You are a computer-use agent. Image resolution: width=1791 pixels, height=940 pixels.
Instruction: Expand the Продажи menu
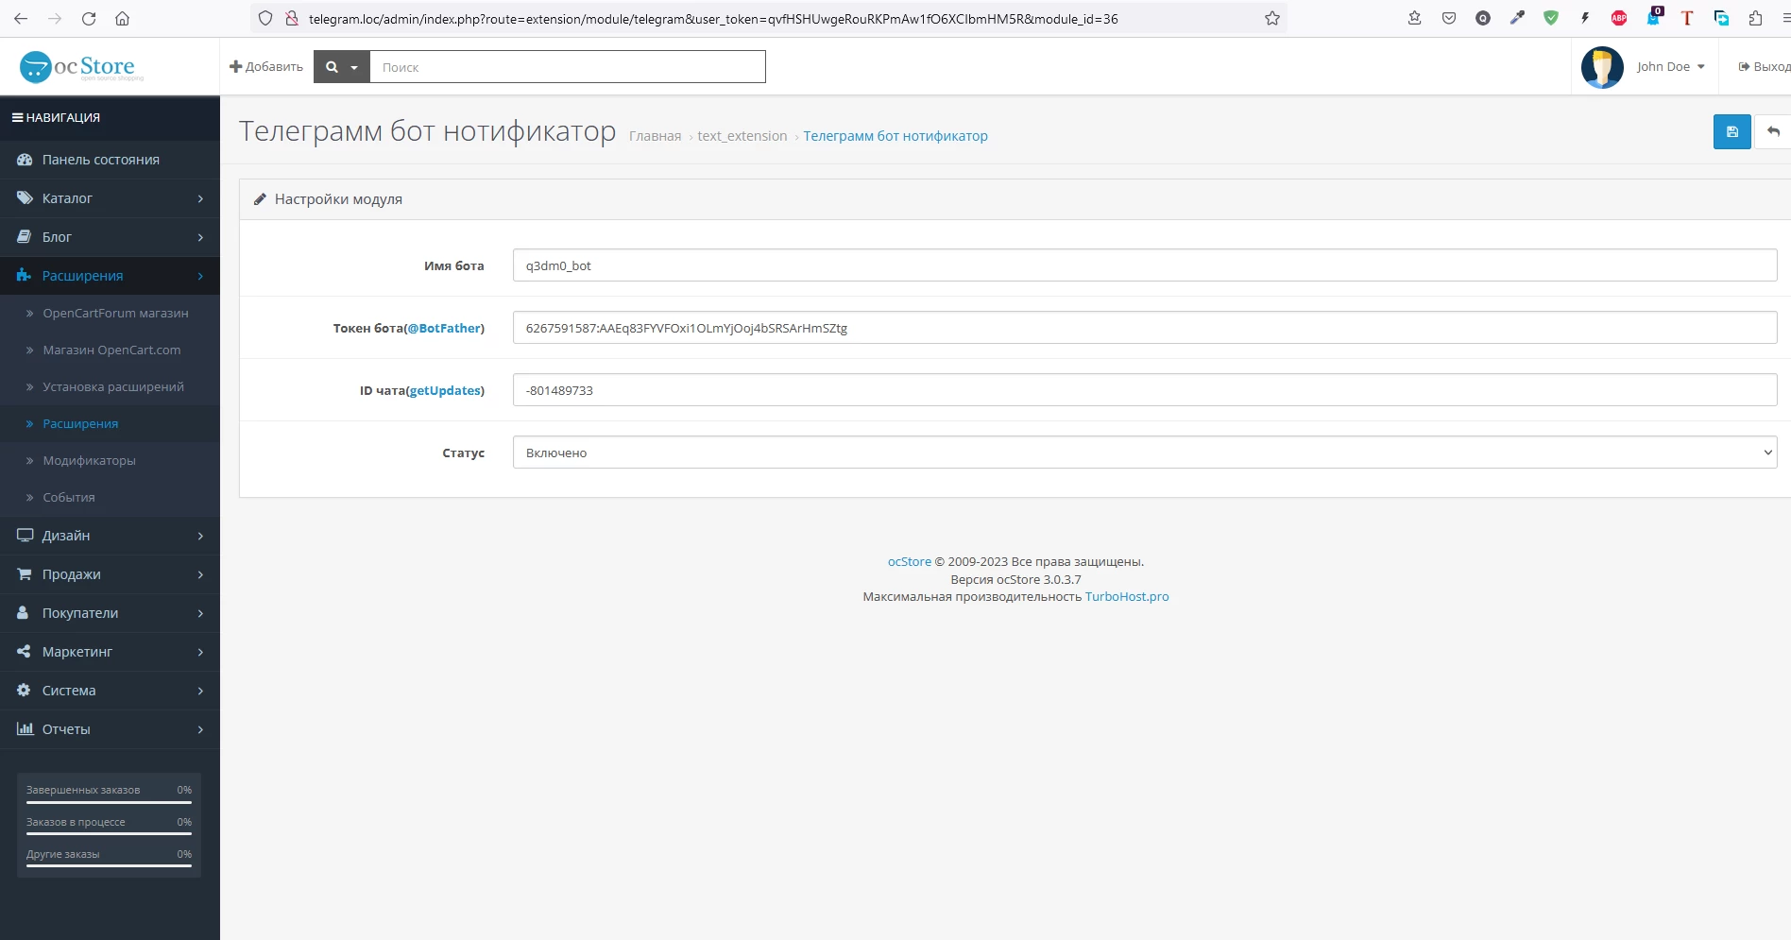click(x=110, y=574)
